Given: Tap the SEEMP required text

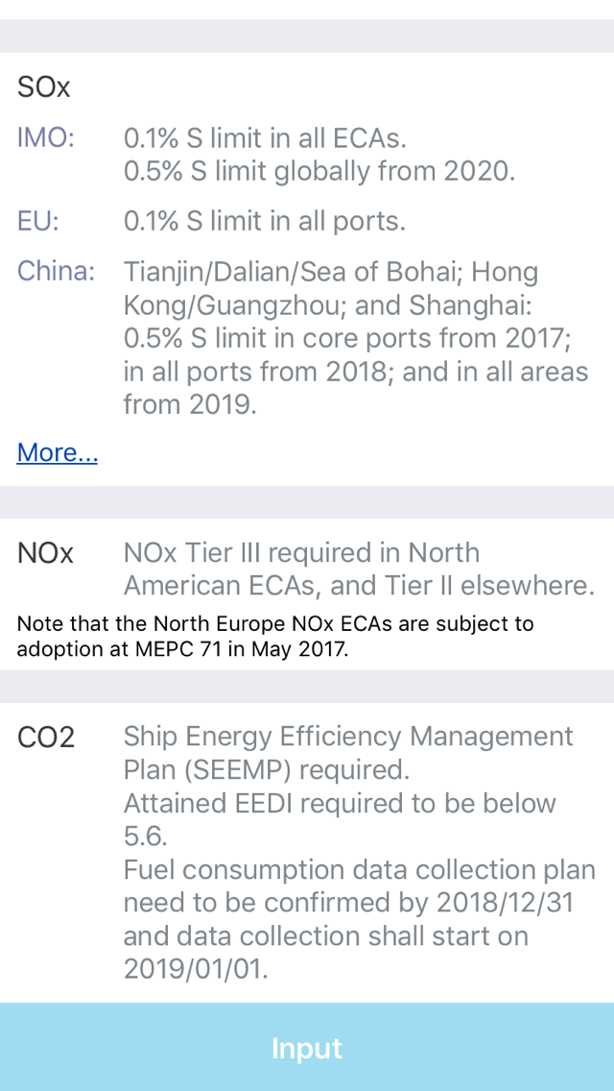Looking at the screenshot, I should [348, 753].
